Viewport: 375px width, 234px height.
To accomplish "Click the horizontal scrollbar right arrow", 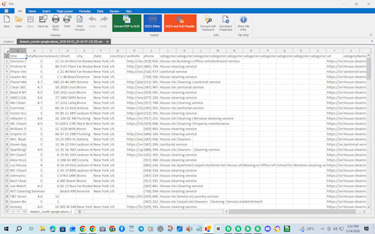I will point(364,211).
